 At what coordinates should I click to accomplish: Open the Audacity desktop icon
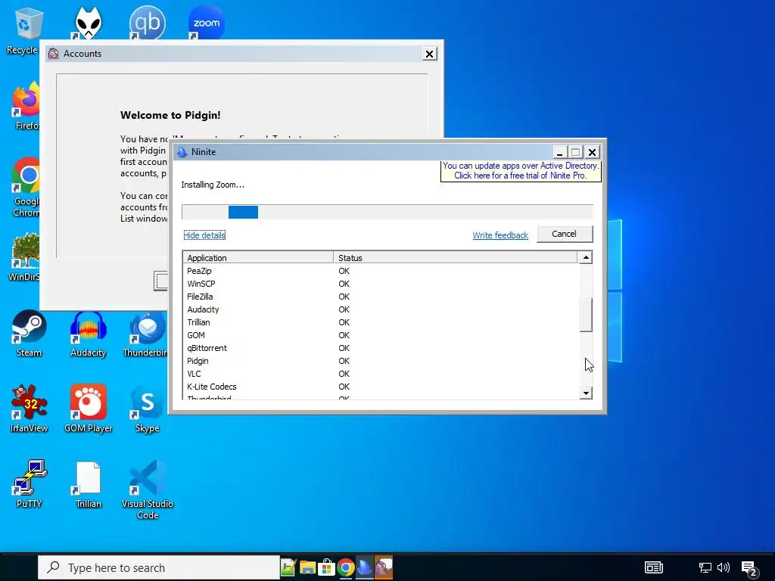click(88, 333)
